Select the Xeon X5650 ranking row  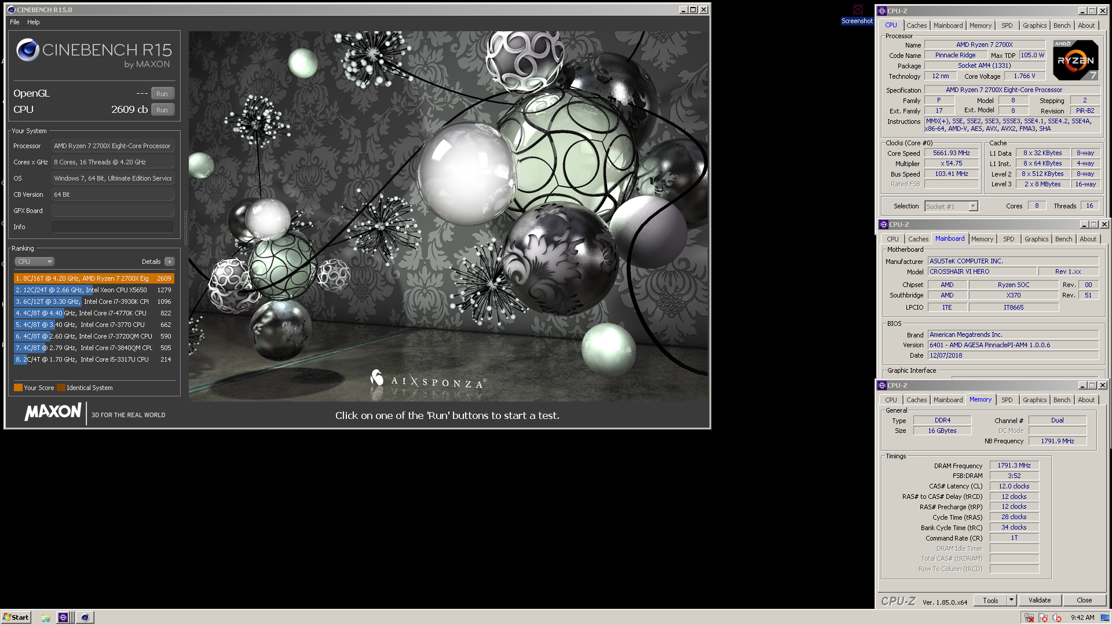(x=94, y=290)
